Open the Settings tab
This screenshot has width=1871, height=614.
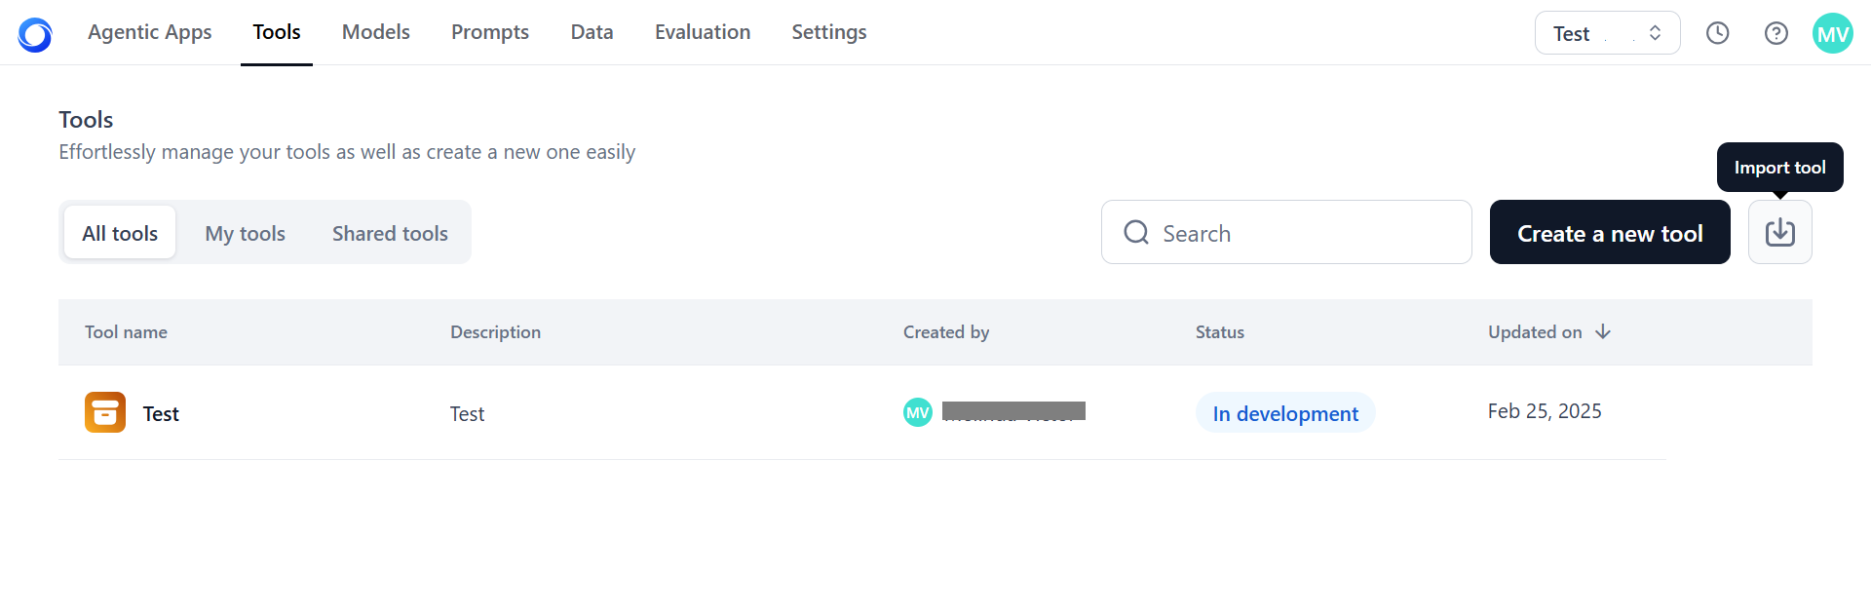pyautogui.click(x=829, y=32)
